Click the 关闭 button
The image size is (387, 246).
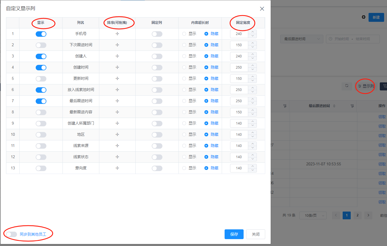pos(255,234)
